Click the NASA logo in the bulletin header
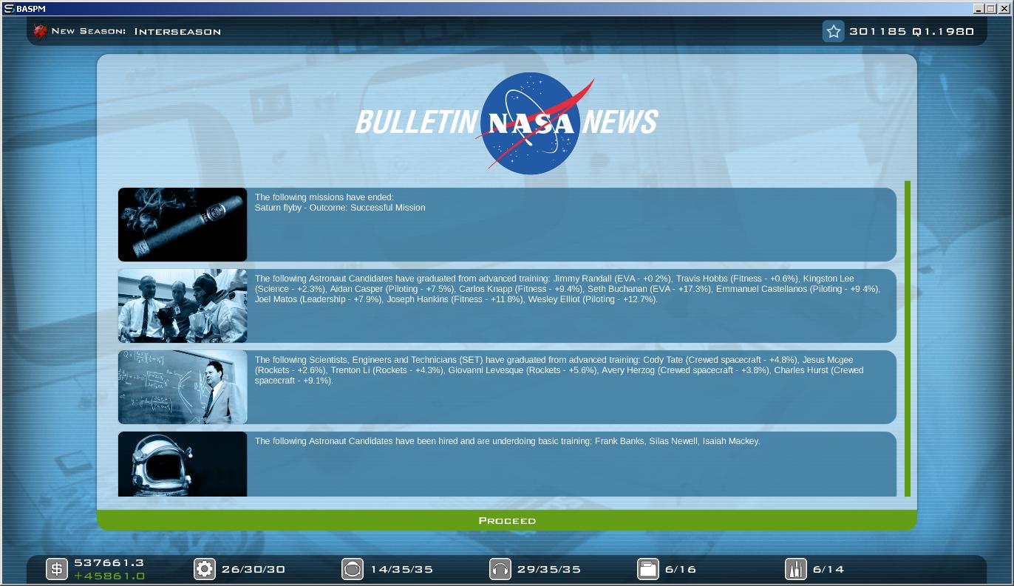1014x586 pixels. coord(532,123)
